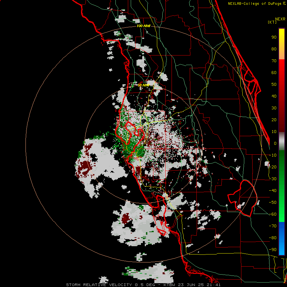Click the -20 value on the velocity scale
The height and width of the screenshot is (287, 287).
[273, 167]
